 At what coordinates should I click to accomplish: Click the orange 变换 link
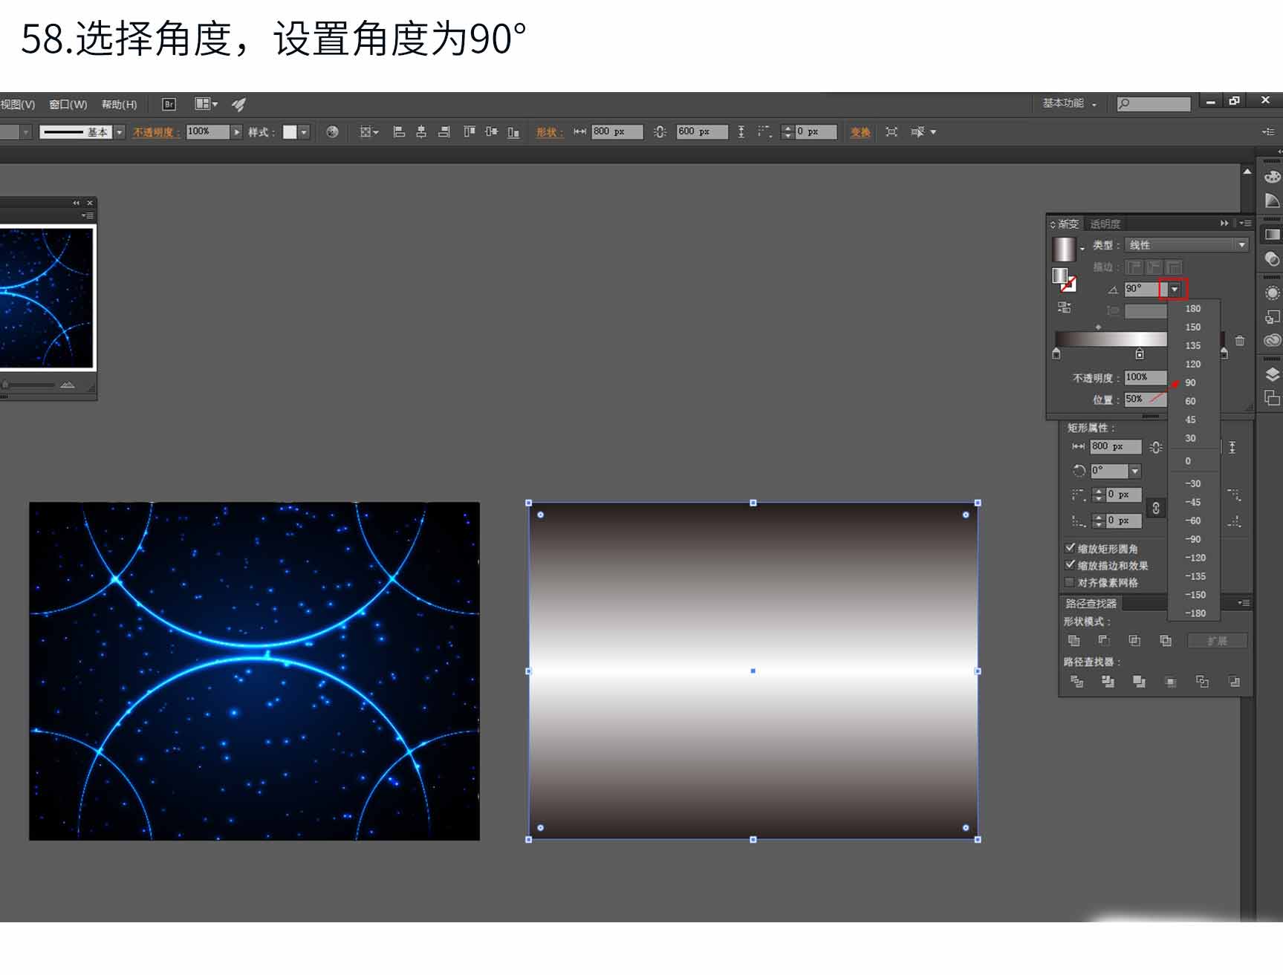(x=860, y=132)
